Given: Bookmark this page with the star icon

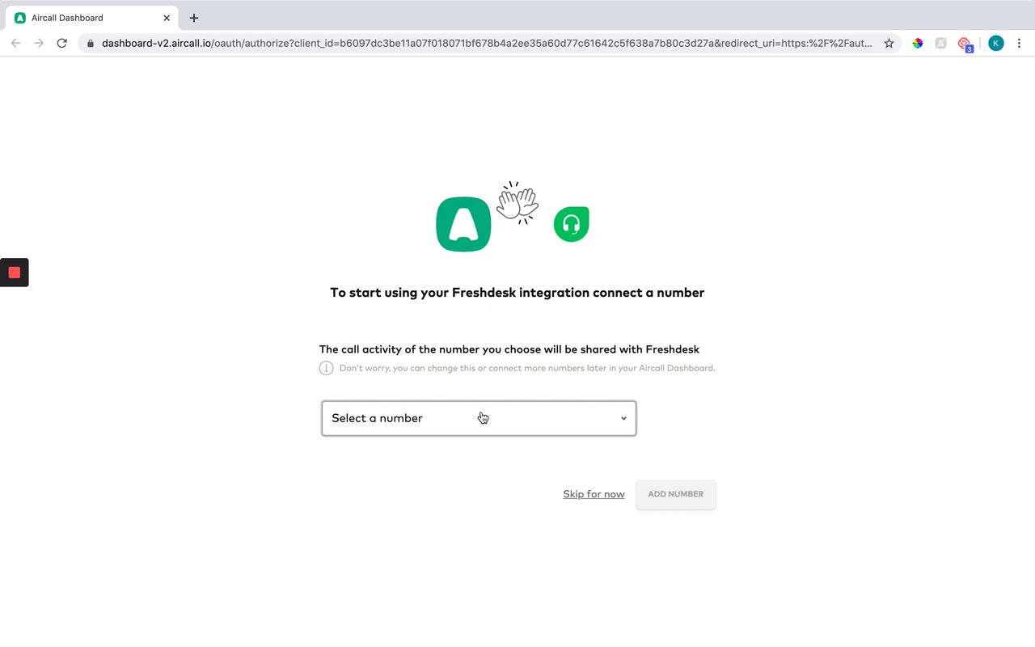Looking at the screenshot, I should click(x=889, y=43).
